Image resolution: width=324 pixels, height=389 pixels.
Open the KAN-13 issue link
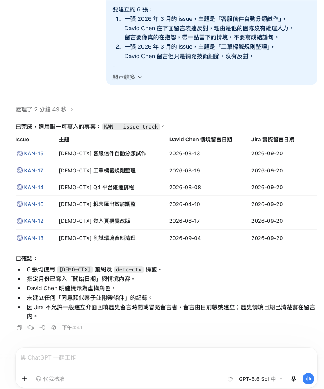[x=34, y=238]
